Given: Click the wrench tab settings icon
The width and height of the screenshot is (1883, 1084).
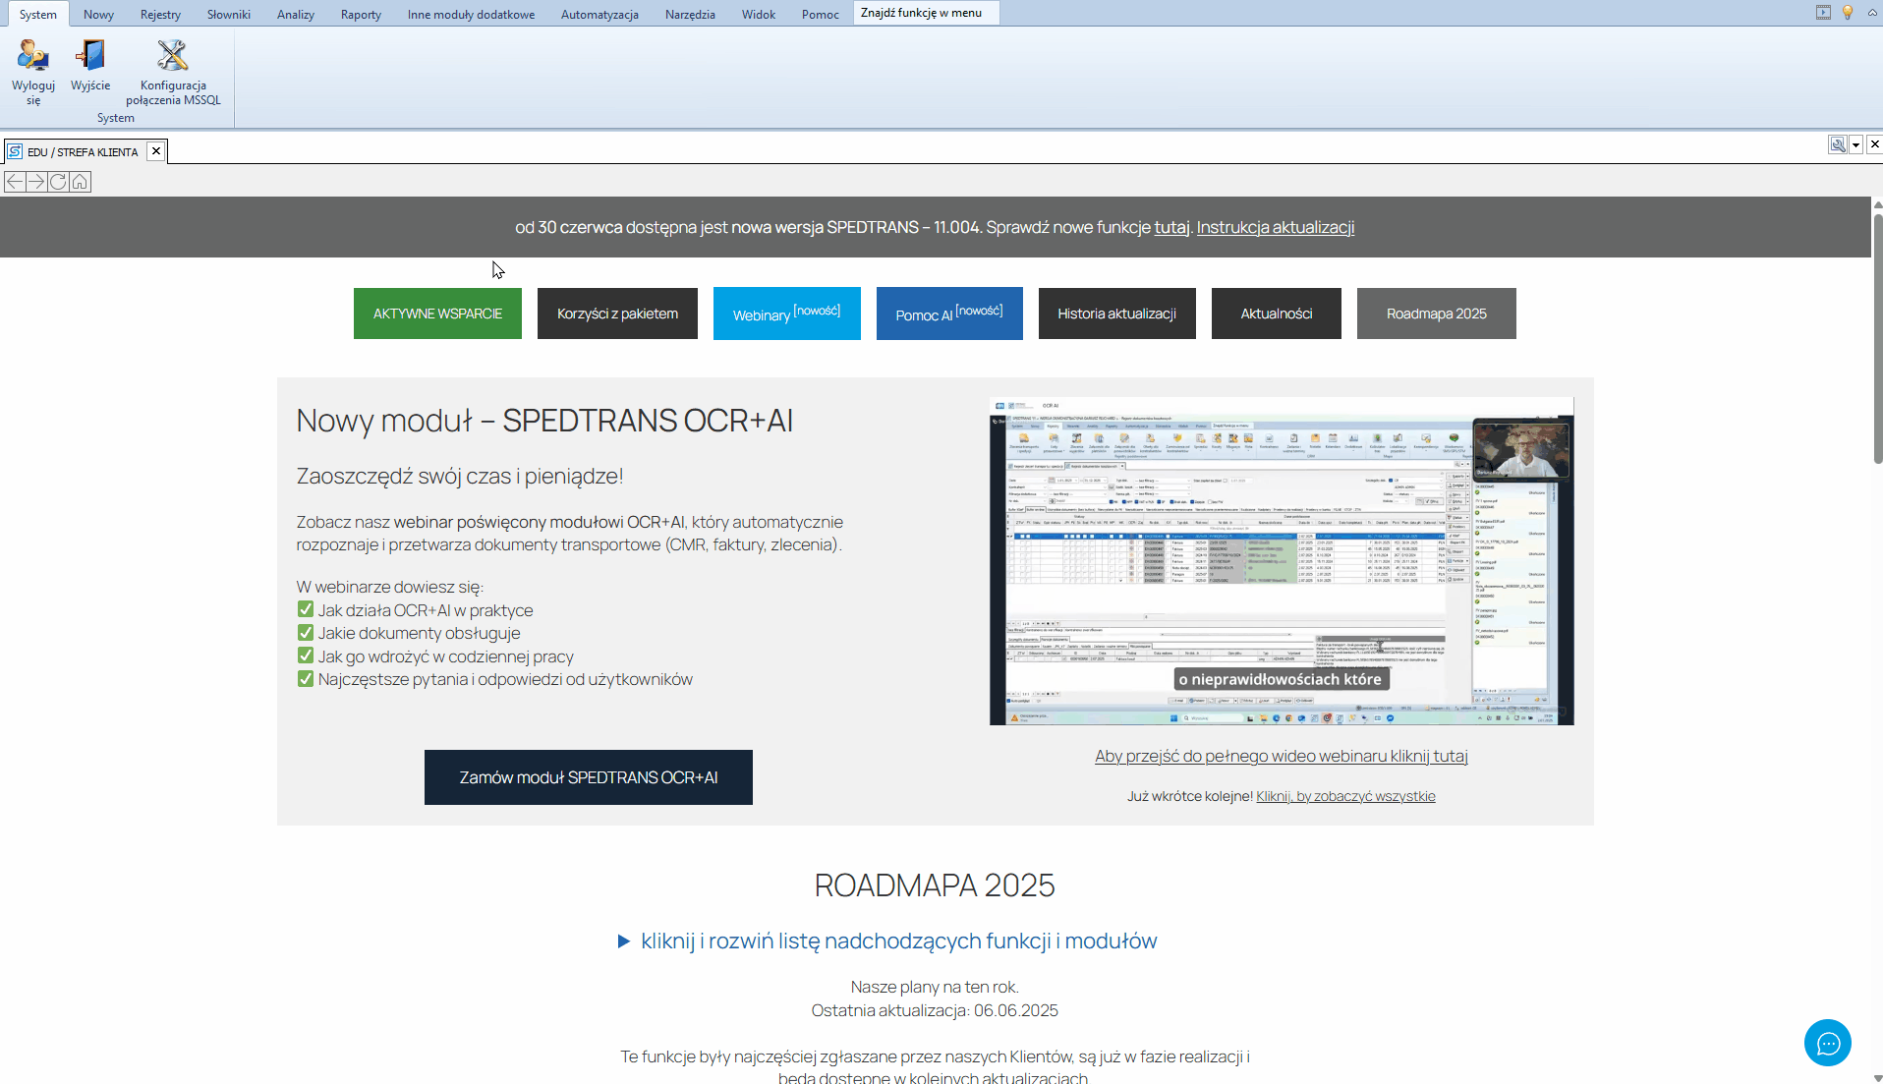Looking at the screenshot, I should [x=1836, y=144].
